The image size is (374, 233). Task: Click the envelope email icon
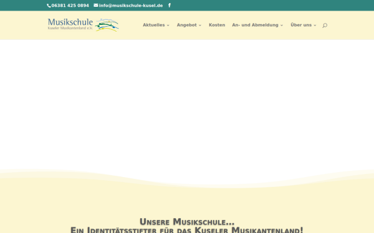point(96,5)
